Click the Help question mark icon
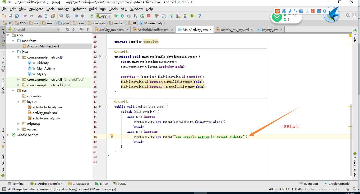Screen dimensions: 360x194 tap(200, 16)
